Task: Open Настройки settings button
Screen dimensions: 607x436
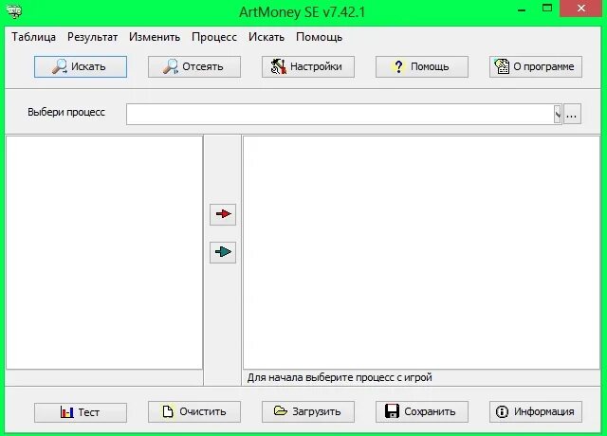Action: pos(307,66)
